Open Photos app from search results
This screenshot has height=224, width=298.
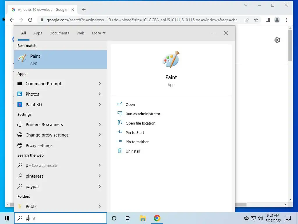(61, 94)
